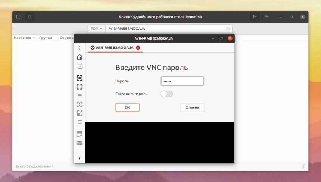Click the home icon in connection sidebar
321x182 pixels.
coord(80,57)
